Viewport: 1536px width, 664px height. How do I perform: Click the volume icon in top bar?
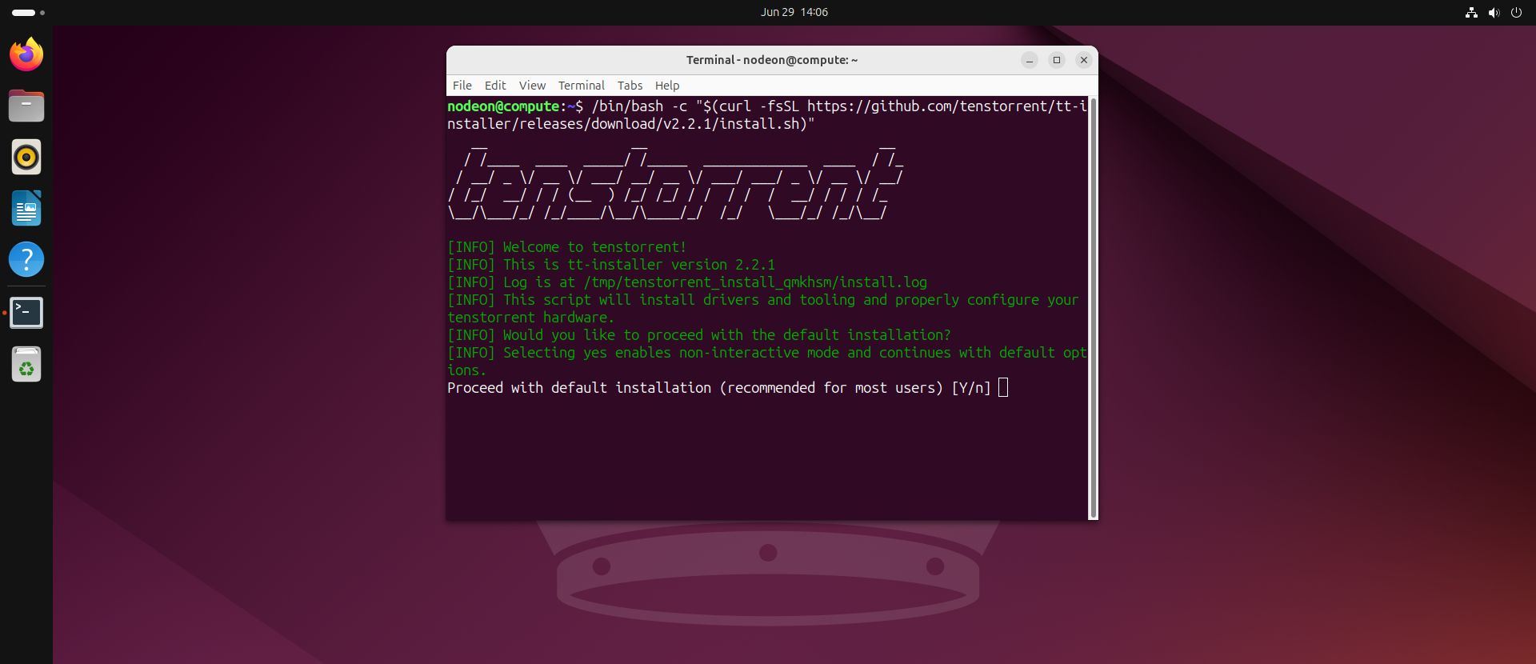tap(1494, 12)
